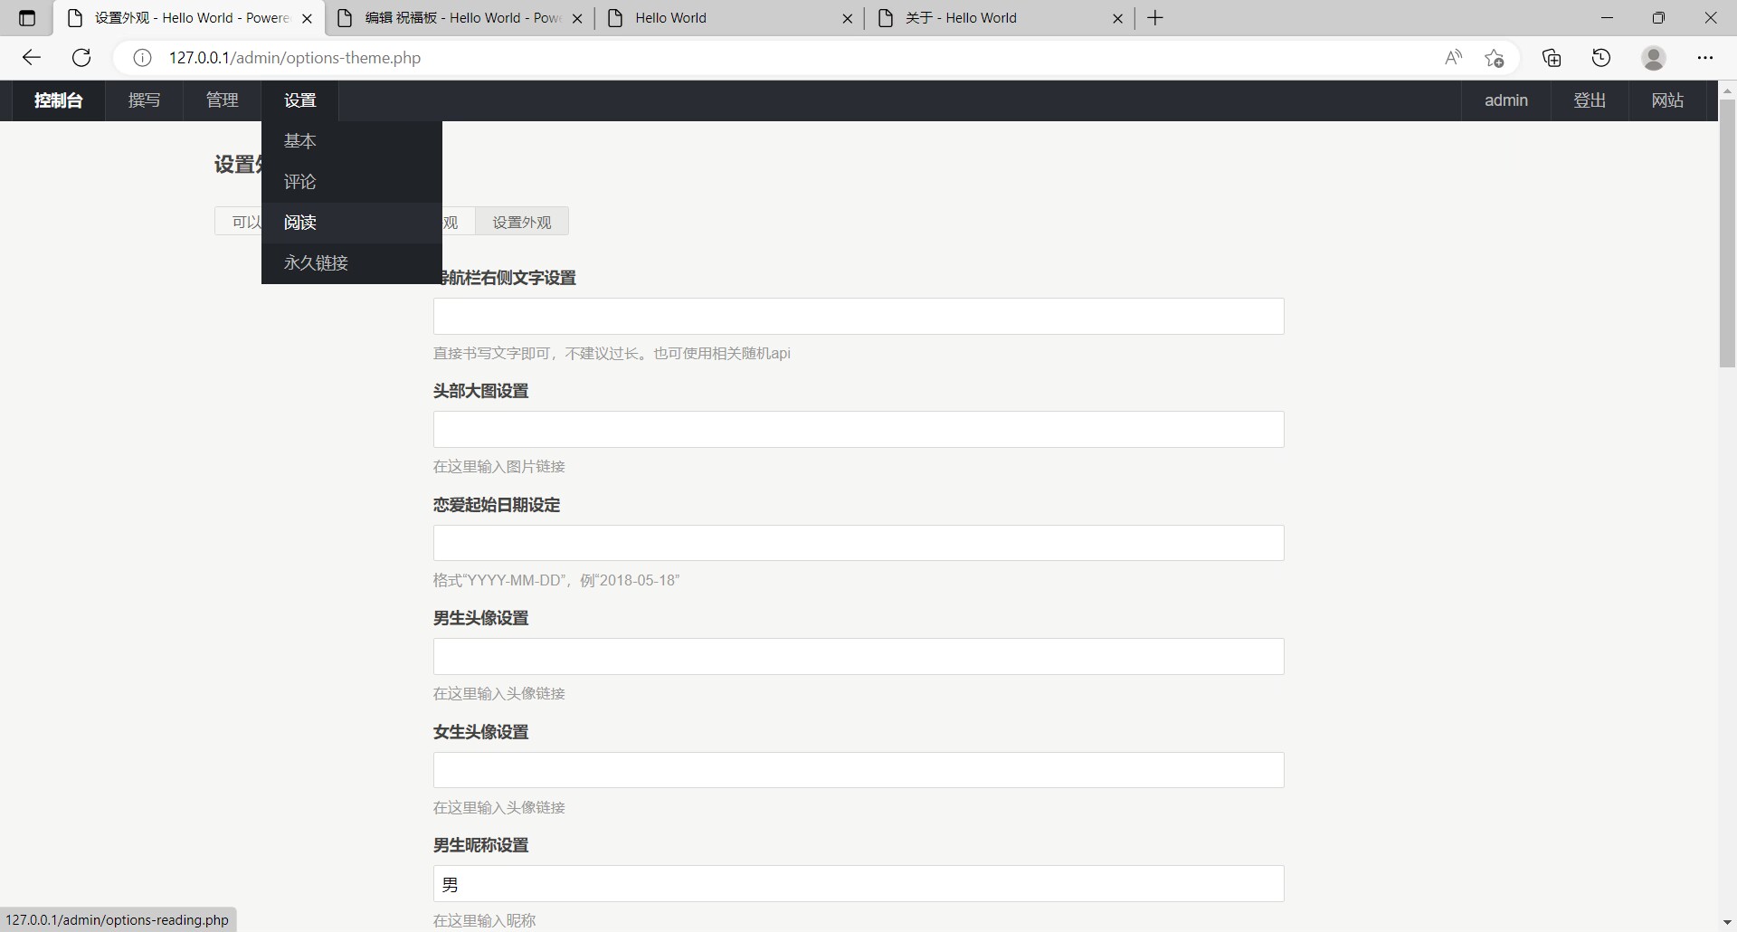Select 永久链接 in settings dropdown

click(352, 263)
